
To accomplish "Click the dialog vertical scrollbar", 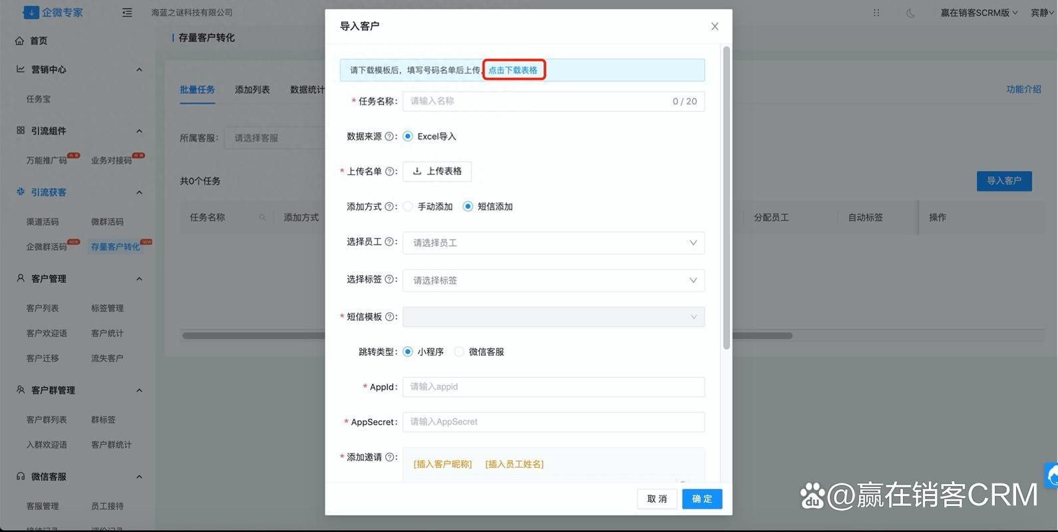I will (727, 198).
